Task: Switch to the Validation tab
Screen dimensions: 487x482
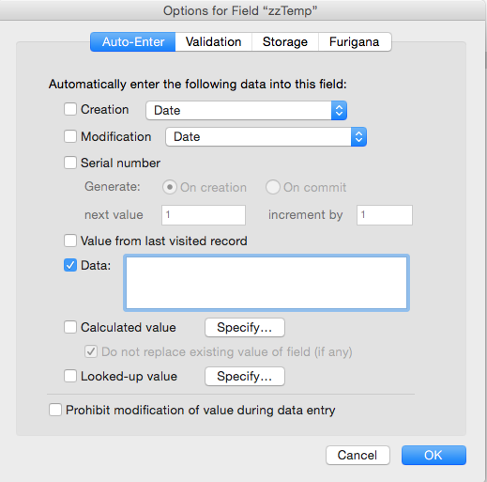Action: (x=213, y=41)
